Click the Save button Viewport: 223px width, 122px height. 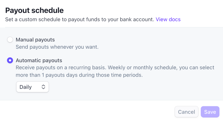(210, 112)
